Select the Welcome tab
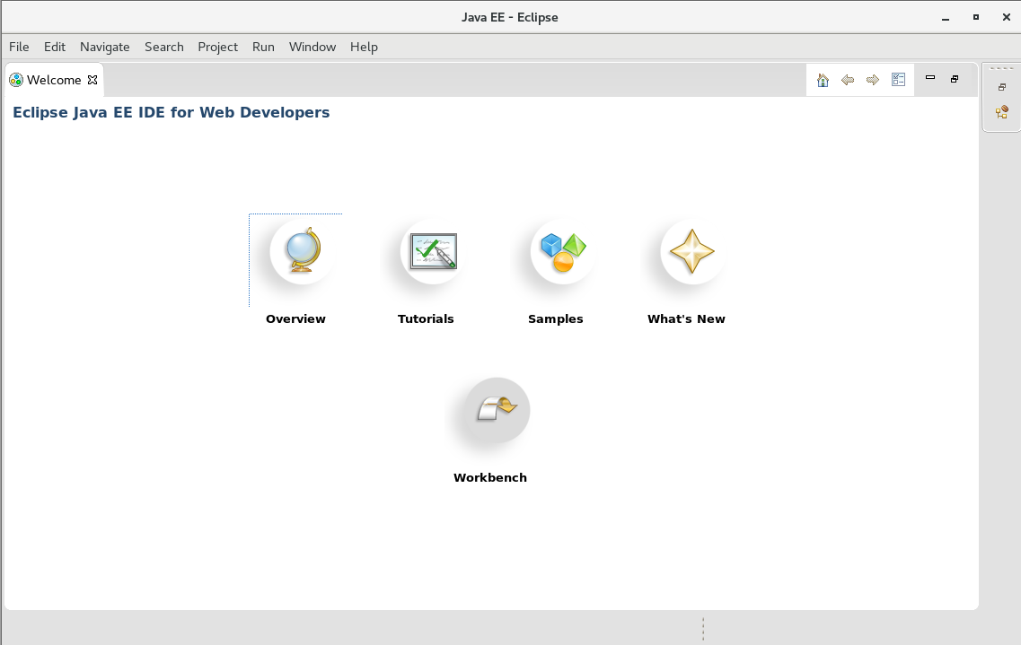The width and height of the screenshot is (1021, 645). click(54, 80)
